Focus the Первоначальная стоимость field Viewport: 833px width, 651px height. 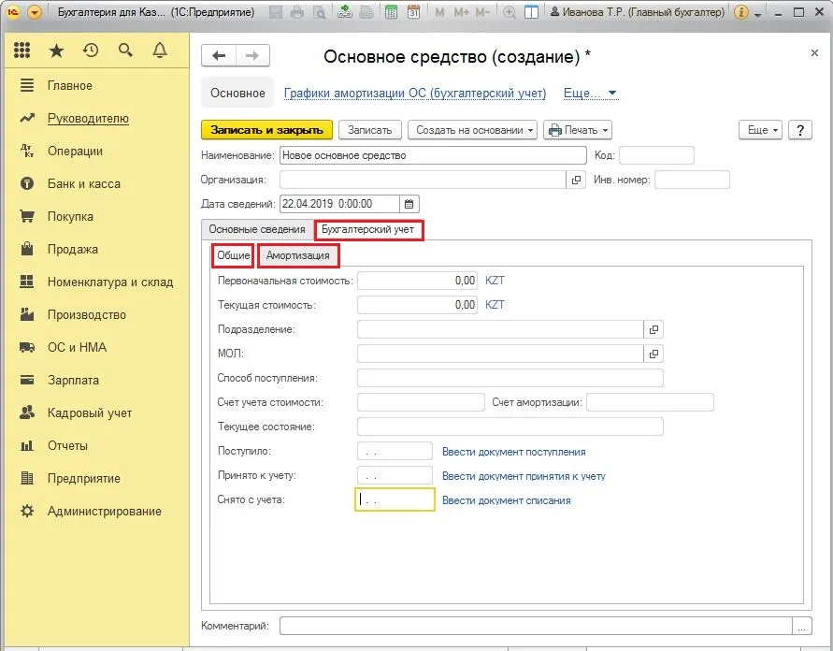point(418,281)
